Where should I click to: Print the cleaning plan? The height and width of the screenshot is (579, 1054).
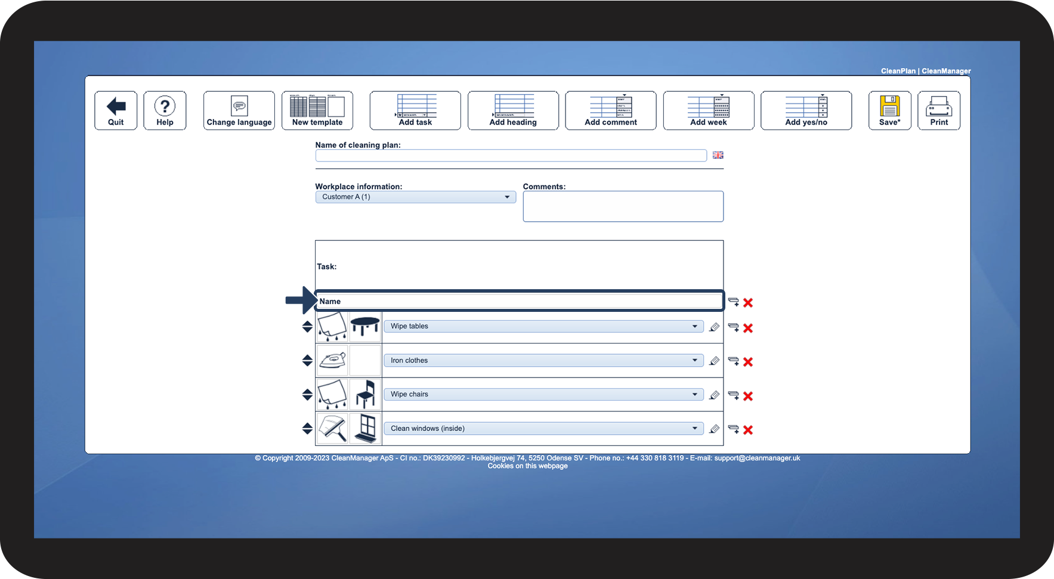[x=939, y=110]
